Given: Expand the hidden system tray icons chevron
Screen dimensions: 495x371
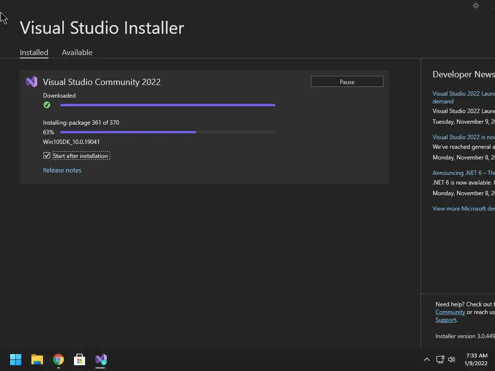Looking at the screenshot, I should click(426, 359).
